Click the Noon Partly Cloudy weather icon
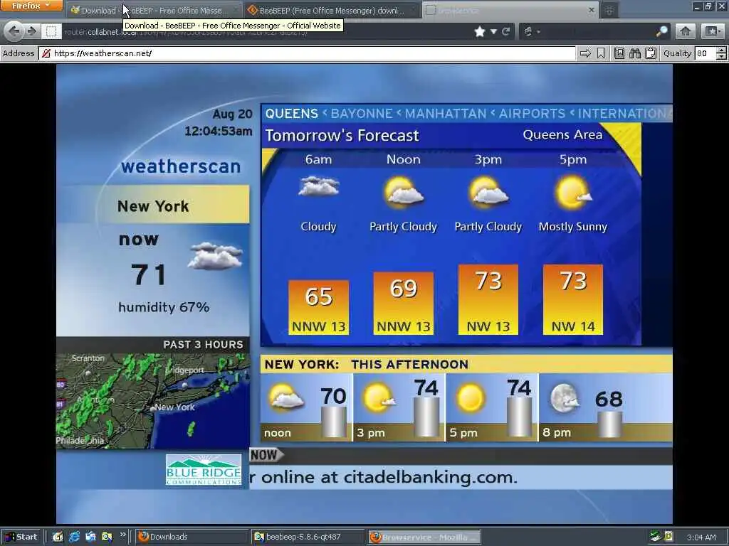 (403, 191)
